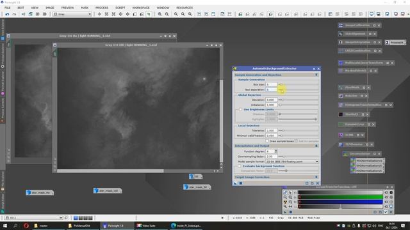Click the link RGB channels icon in ScreenTransferFunction

[285, 192]
